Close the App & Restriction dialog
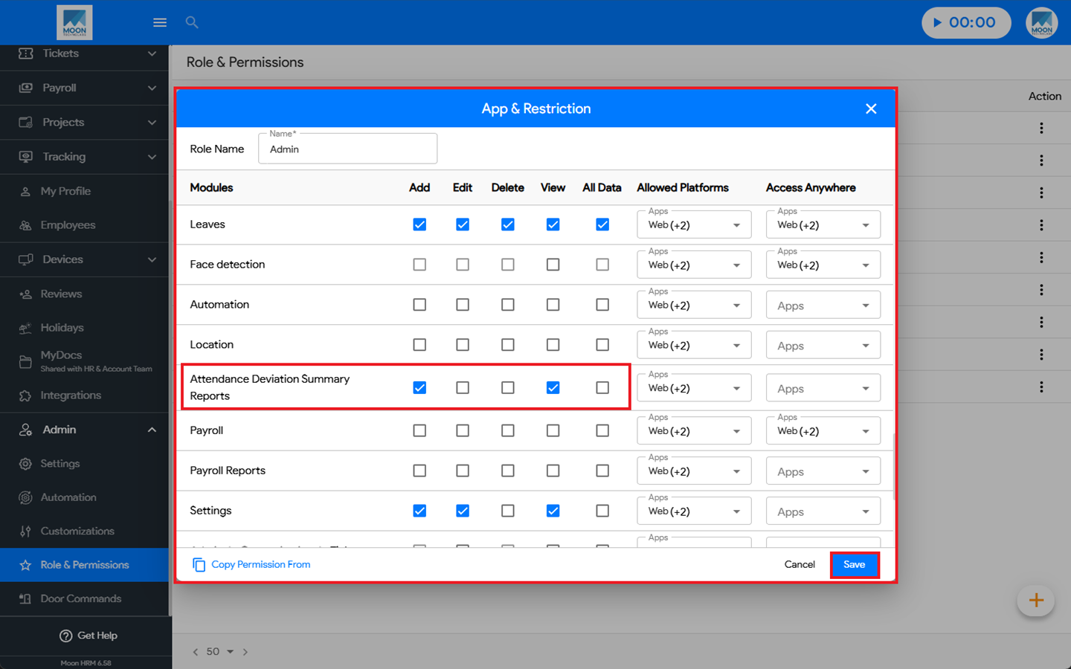 click(871, 109)
